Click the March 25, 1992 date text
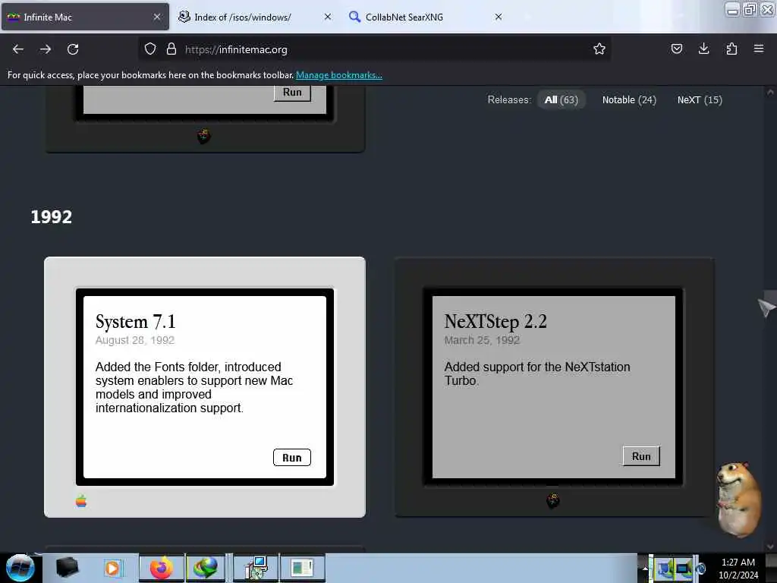 [x=482, y=340]
